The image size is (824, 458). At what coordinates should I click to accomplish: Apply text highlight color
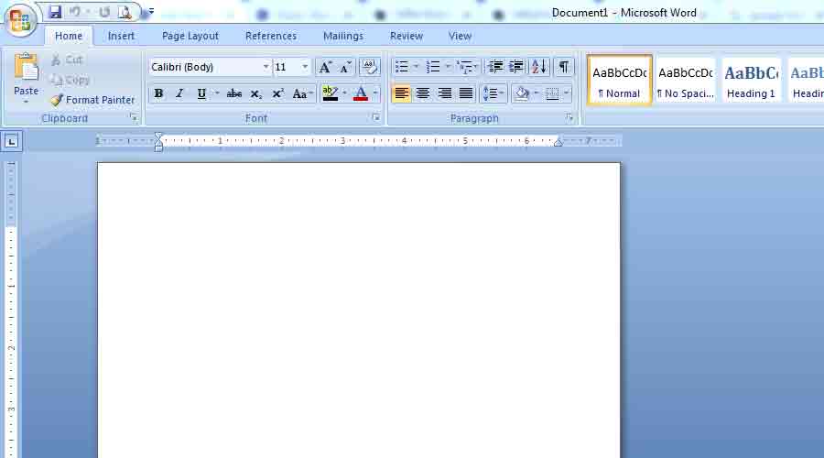(x=330, y=93)
